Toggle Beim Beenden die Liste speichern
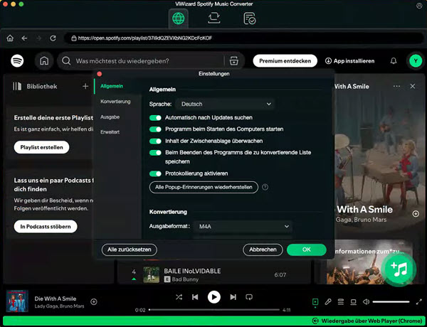Viewport: 427px width, 327px height. coord(155,153)
